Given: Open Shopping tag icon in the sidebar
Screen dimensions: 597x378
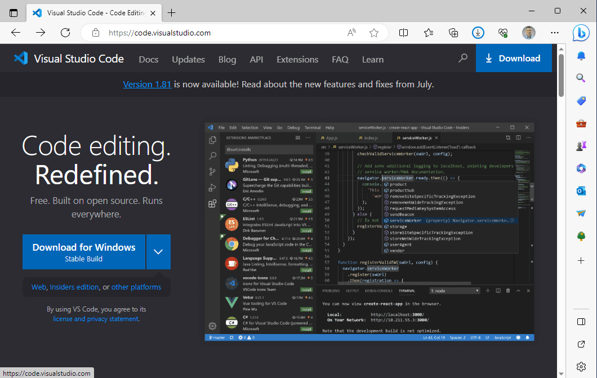Looking at the screenshot, I should (581, 101).
